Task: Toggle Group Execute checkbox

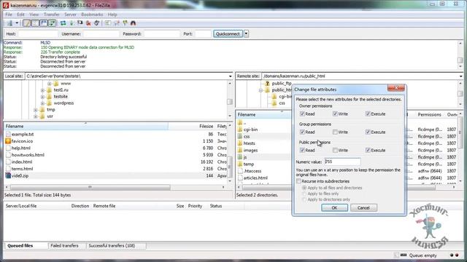Action: click(368, 132)
